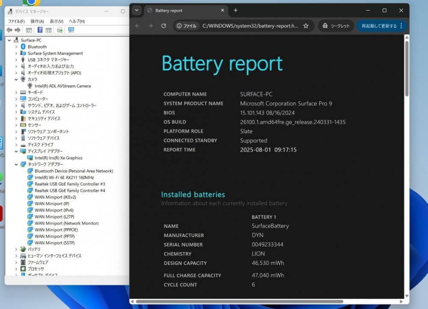
Task: Select Bluetooth Device (Personal Area Network) label
Action: 74,171
